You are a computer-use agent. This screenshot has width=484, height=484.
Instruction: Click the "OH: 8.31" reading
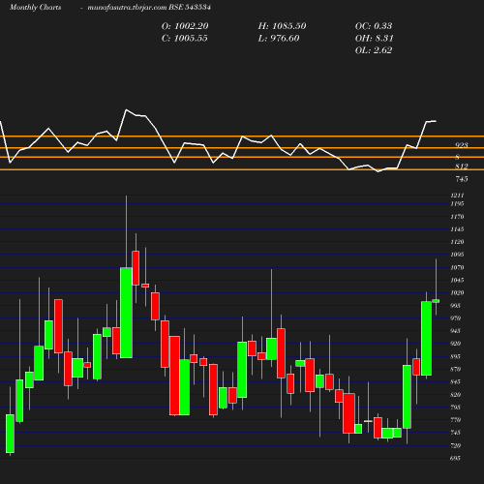(x=375, y=39)
